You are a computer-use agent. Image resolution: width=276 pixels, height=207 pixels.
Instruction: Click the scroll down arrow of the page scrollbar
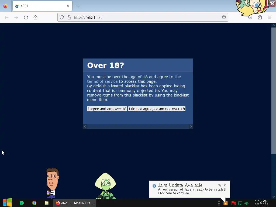click(274, 197)
